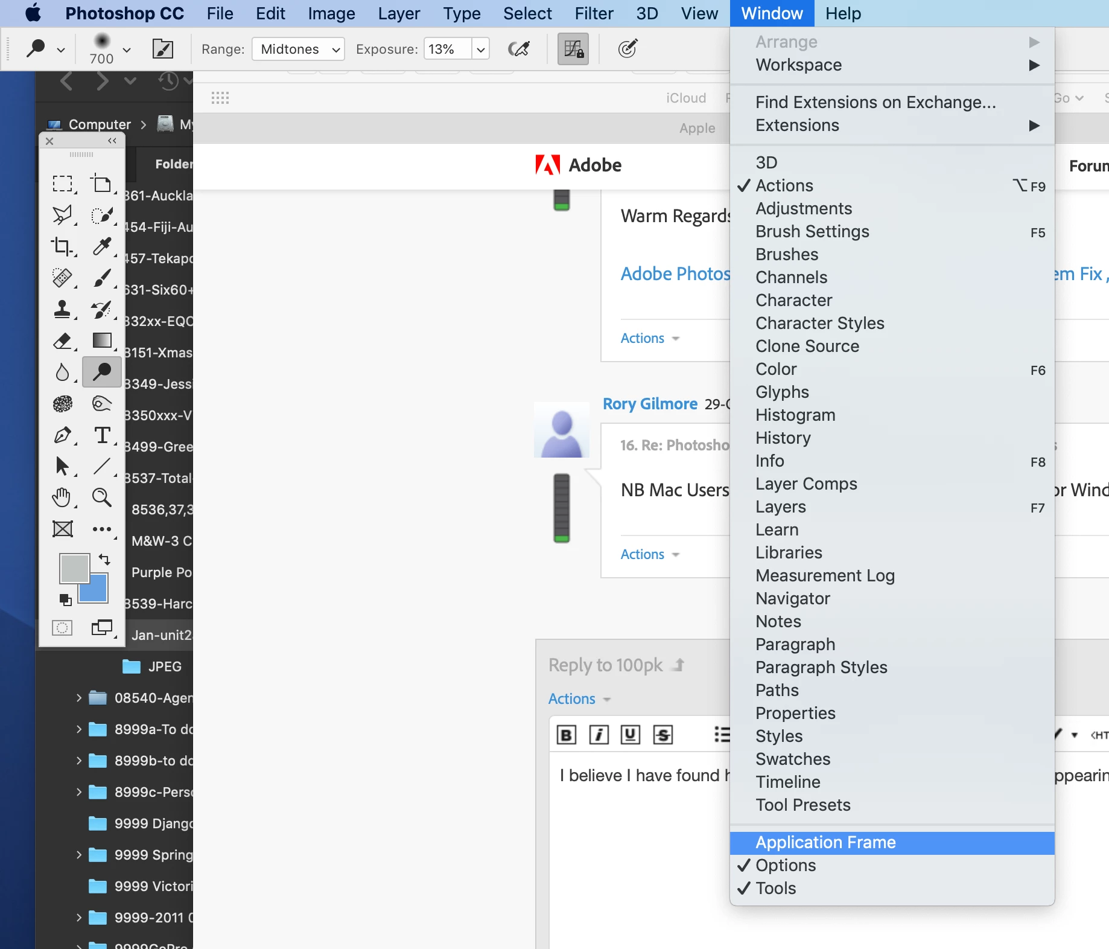Image resolution: width=1109 pixels, height=949 pixels.
Task: Open the brush preset picker arrow
Action: coord(127,50)
